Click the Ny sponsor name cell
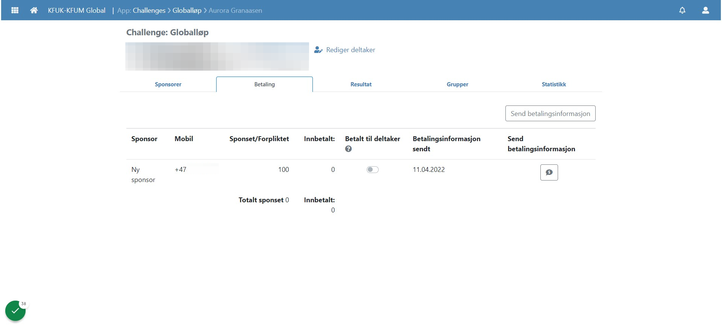The width and height of the screenshot is (722, 325). 143,175
